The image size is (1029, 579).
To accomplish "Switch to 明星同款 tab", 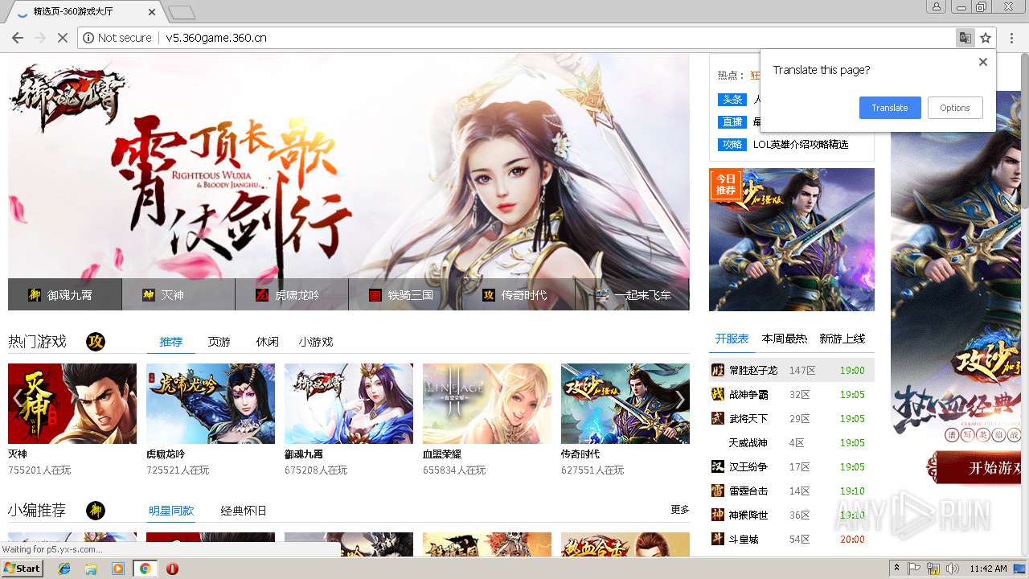I will tap(171, 511).
